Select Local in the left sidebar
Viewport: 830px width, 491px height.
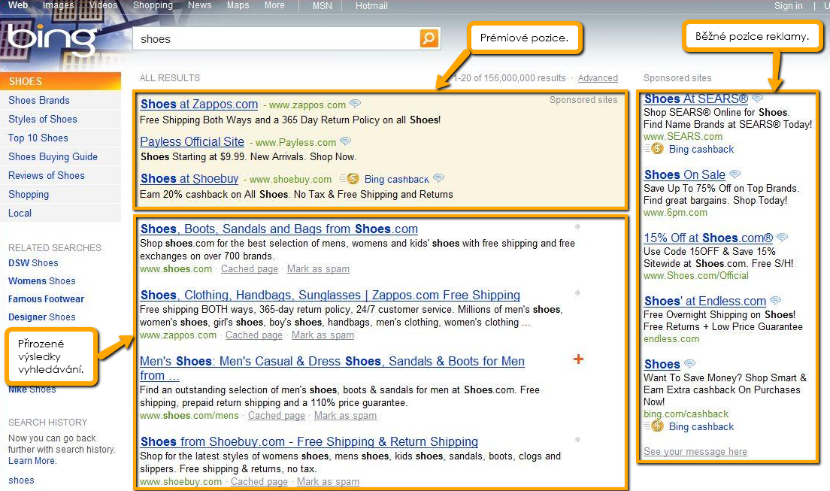point(20,213)
